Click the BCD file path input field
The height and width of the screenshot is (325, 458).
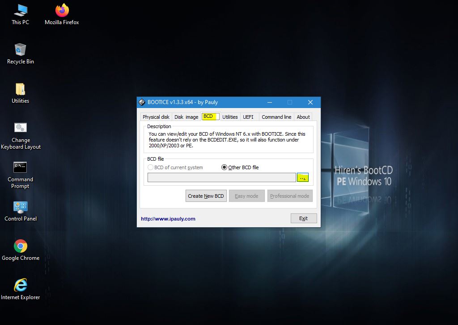pyautogui.click(x=221, y=178)
